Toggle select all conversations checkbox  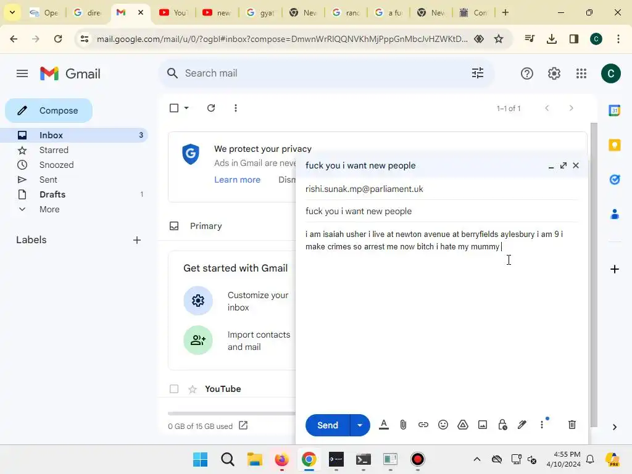(x=174, y=108)
